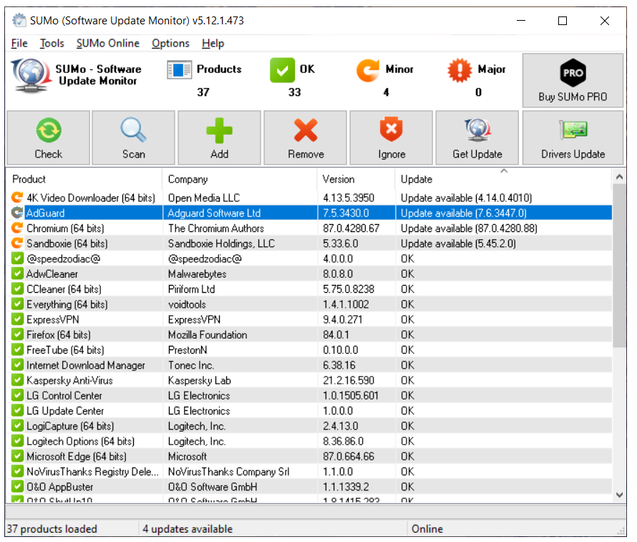Click the Ignore shield button

click(x=392, y=137)
